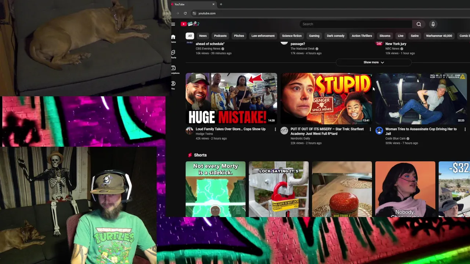
Task: Click the search magnifier button
Action: [419, 24]
